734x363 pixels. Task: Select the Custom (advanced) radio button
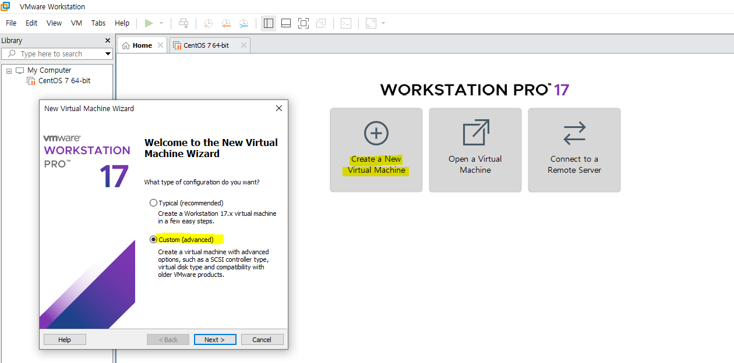tap(154, 240)
